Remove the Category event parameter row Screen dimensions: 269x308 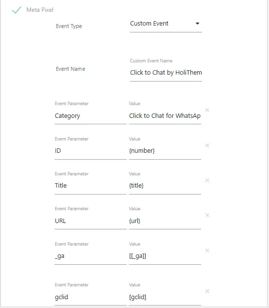click(207, 110)
